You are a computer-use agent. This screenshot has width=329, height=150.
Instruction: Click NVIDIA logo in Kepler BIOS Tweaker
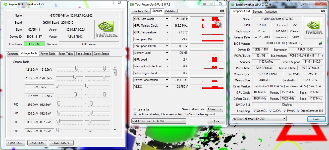point(107,29)
